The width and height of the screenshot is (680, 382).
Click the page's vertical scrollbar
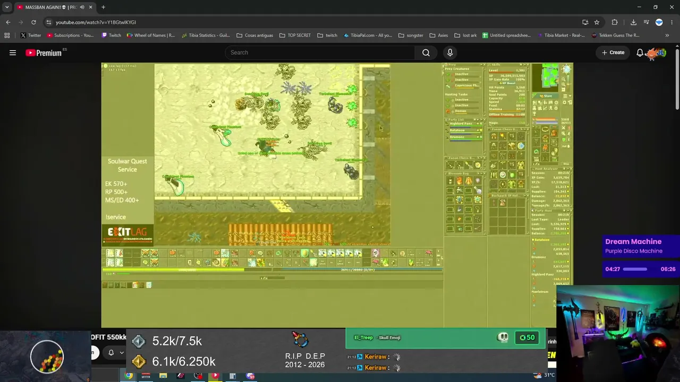tap(677, 80)
